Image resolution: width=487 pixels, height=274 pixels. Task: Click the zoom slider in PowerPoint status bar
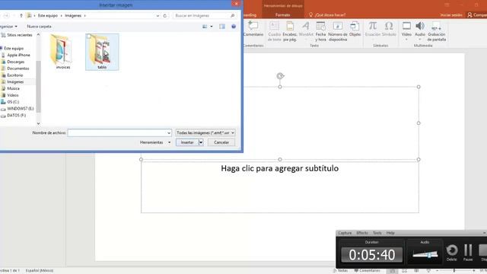(455, 271)
